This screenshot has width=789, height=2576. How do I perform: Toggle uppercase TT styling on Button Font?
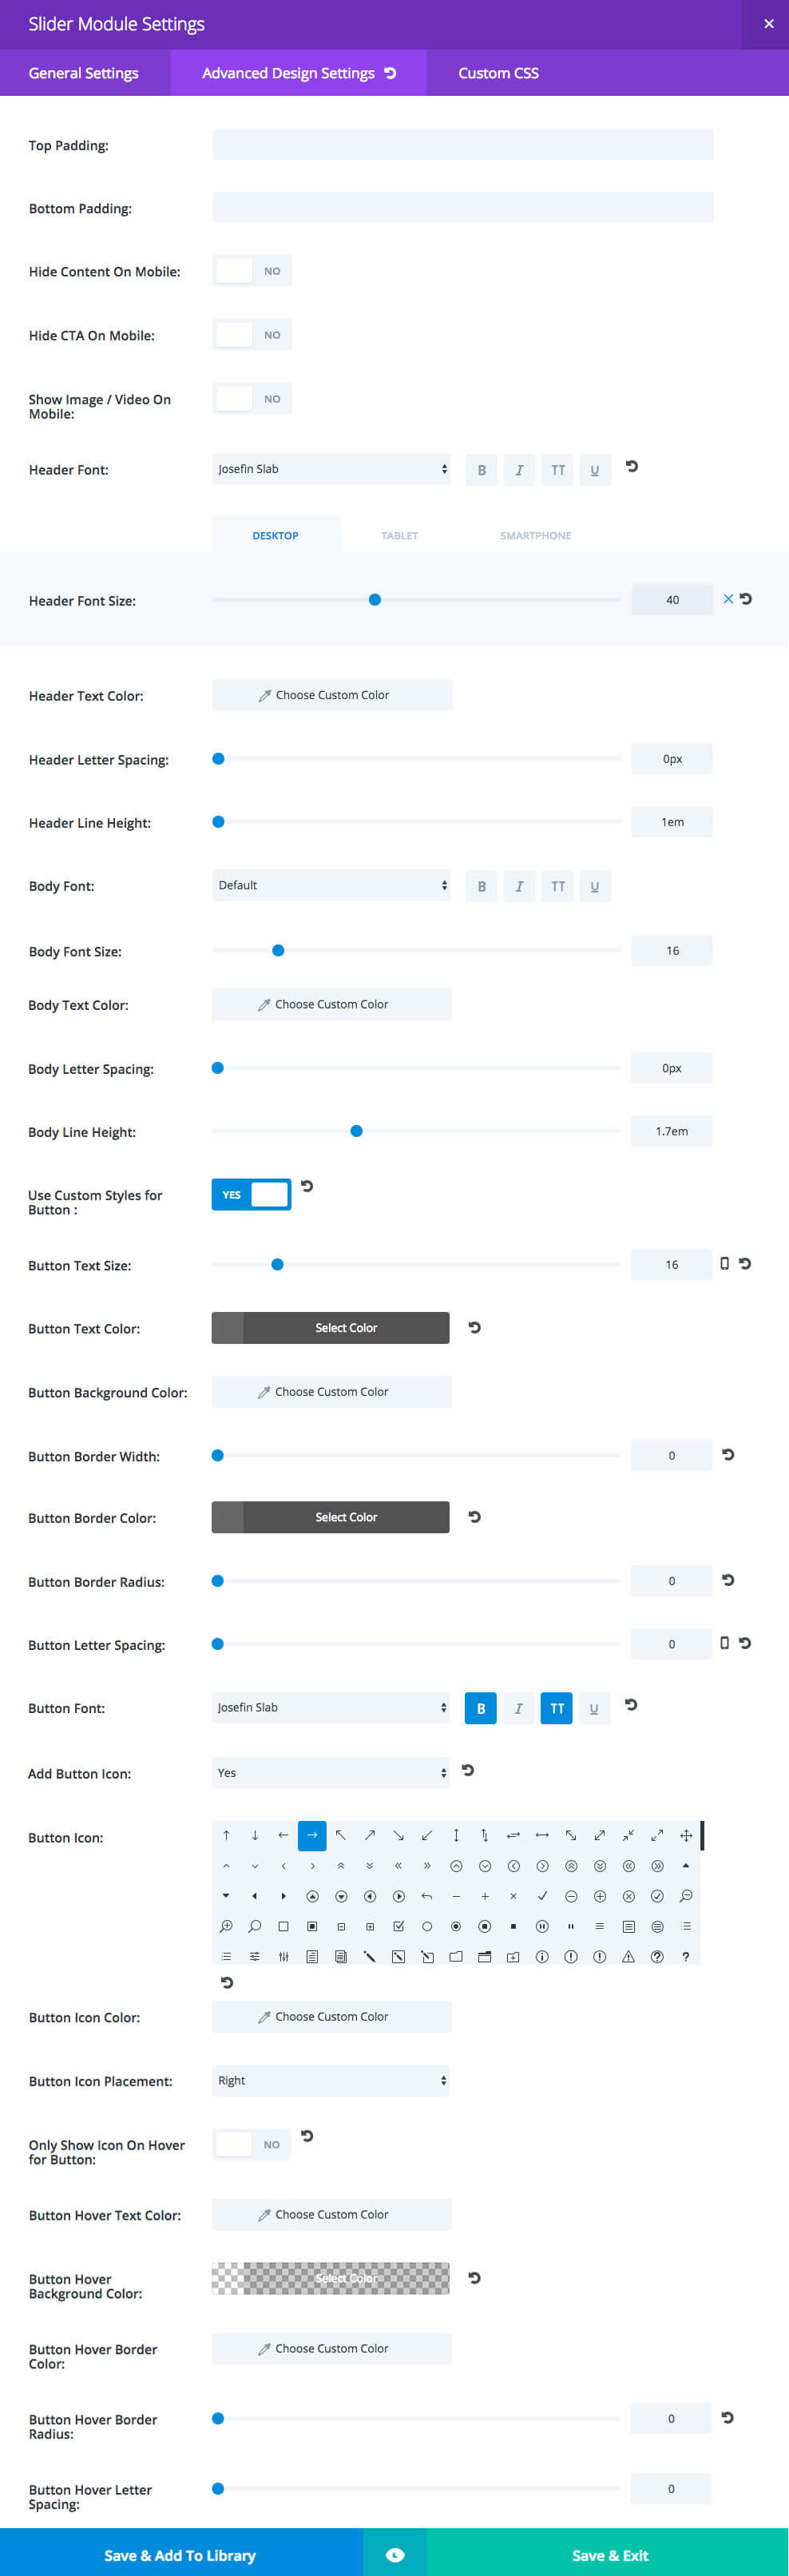[x=557, y=1708]
